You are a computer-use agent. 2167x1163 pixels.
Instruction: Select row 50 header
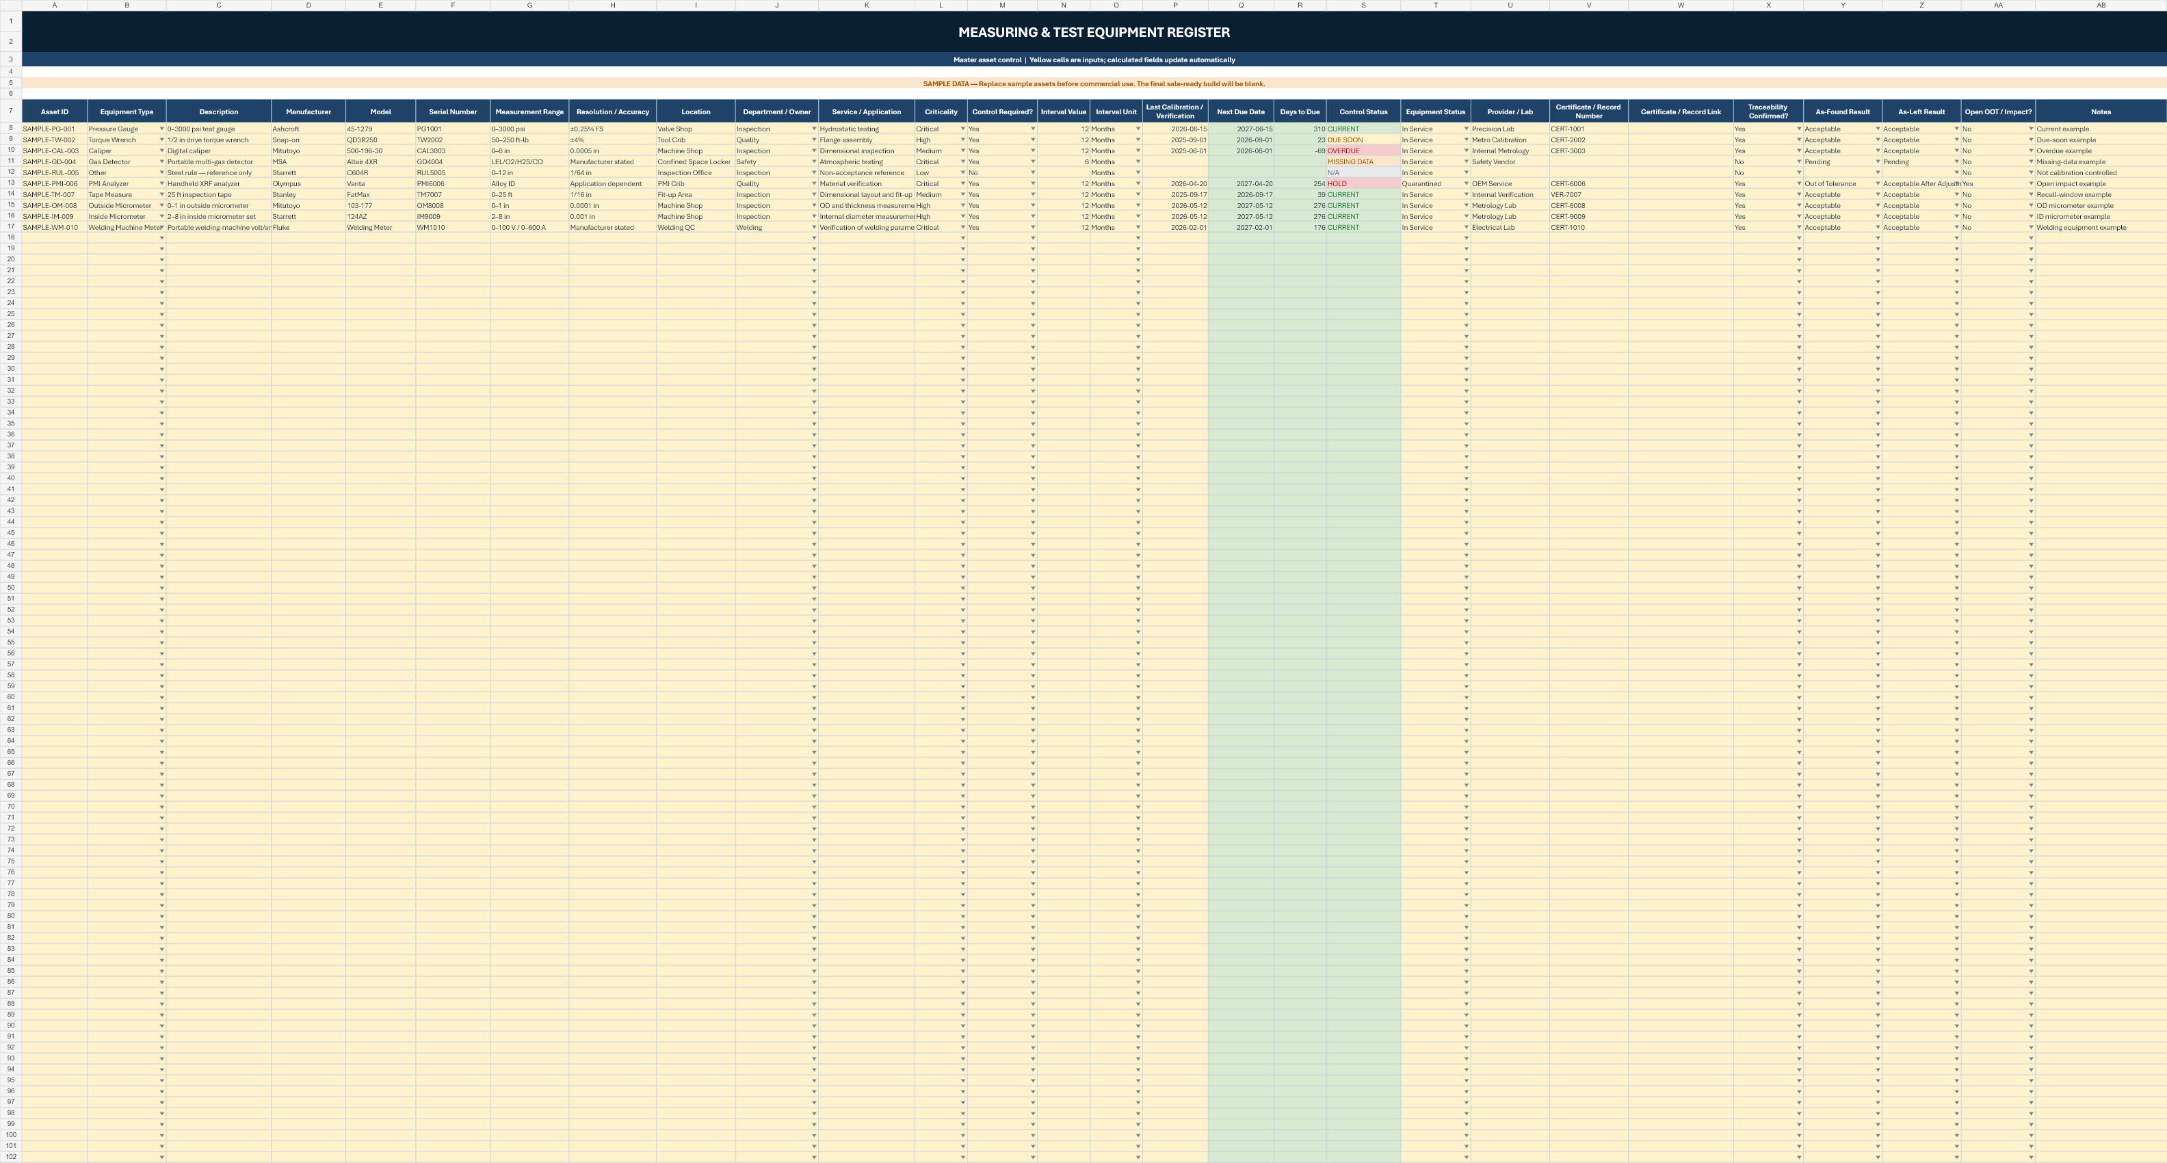(x=11, y=588)
